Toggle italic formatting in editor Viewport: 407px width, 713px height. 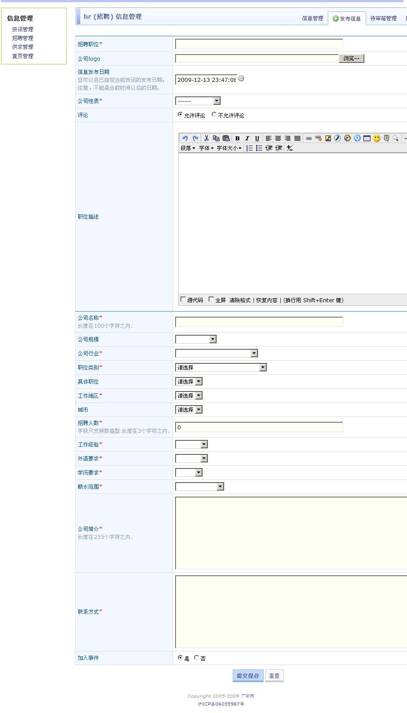tap(247, 138)
